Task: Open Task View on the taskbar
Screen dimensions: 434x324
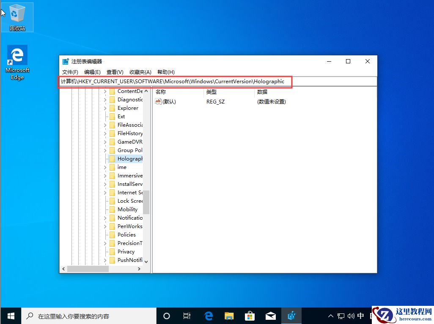Action: coord(187,316)
